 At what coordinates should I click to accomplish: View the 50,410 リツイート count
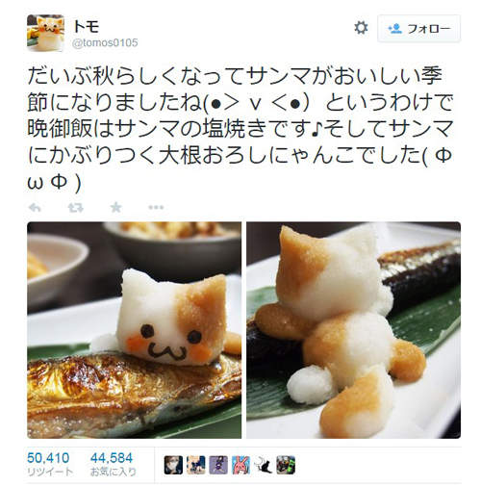(50, 464)
